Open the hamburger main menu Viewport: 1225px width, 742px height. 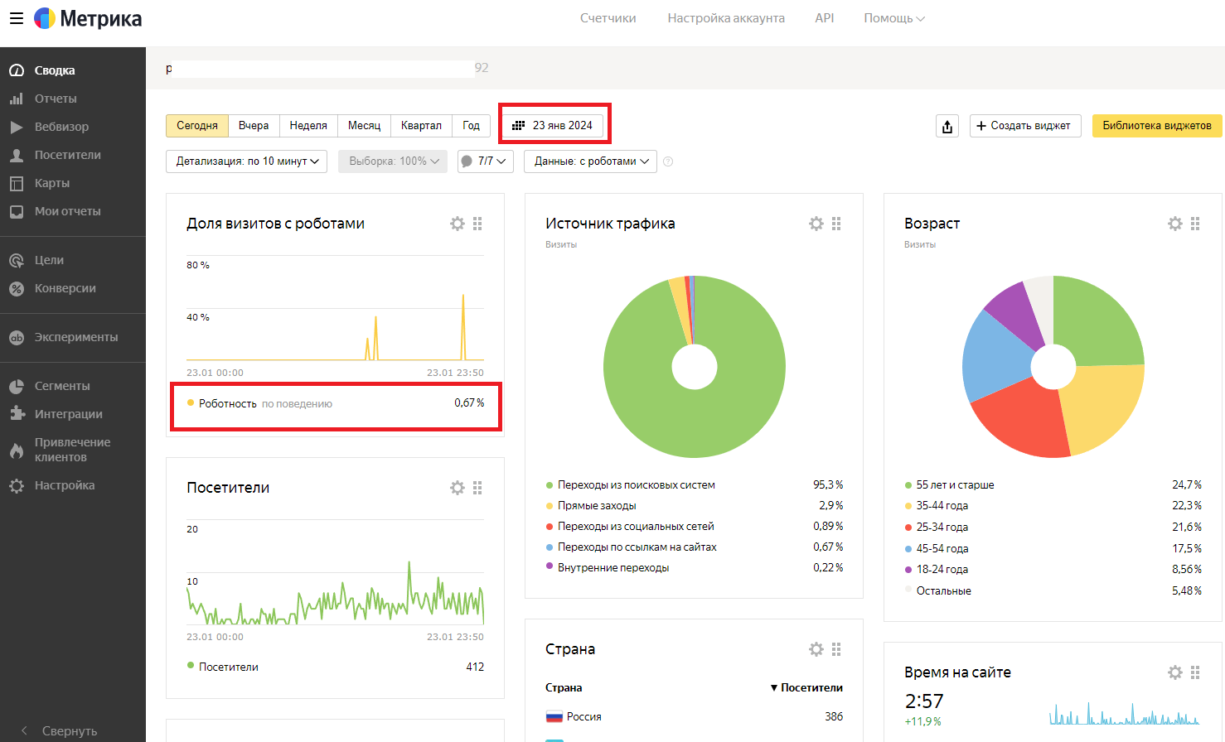(x=17, y=18)
